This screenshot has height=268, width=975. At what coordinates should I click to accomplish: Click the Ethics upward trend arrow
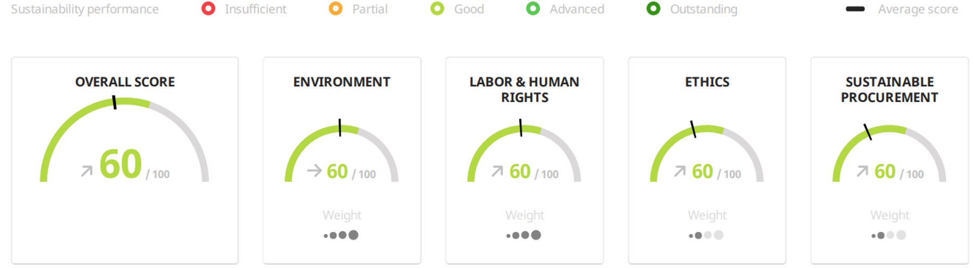(x=680, y=171)
